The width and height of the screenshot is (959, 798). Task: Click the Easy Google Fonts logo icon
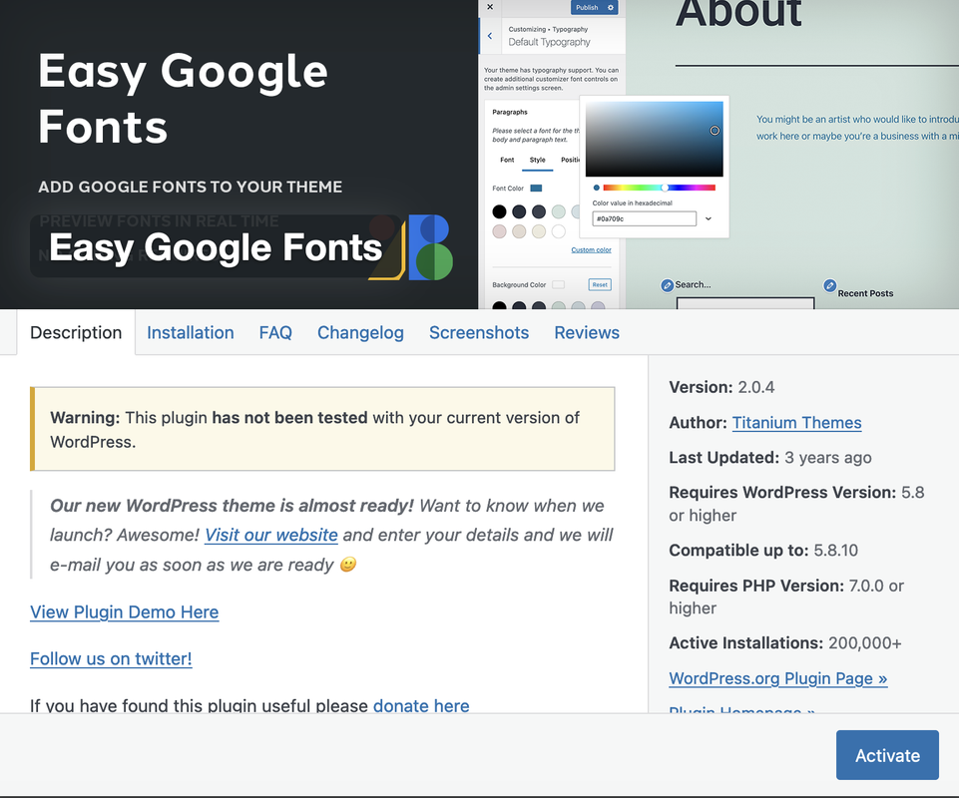click(411, 247)
